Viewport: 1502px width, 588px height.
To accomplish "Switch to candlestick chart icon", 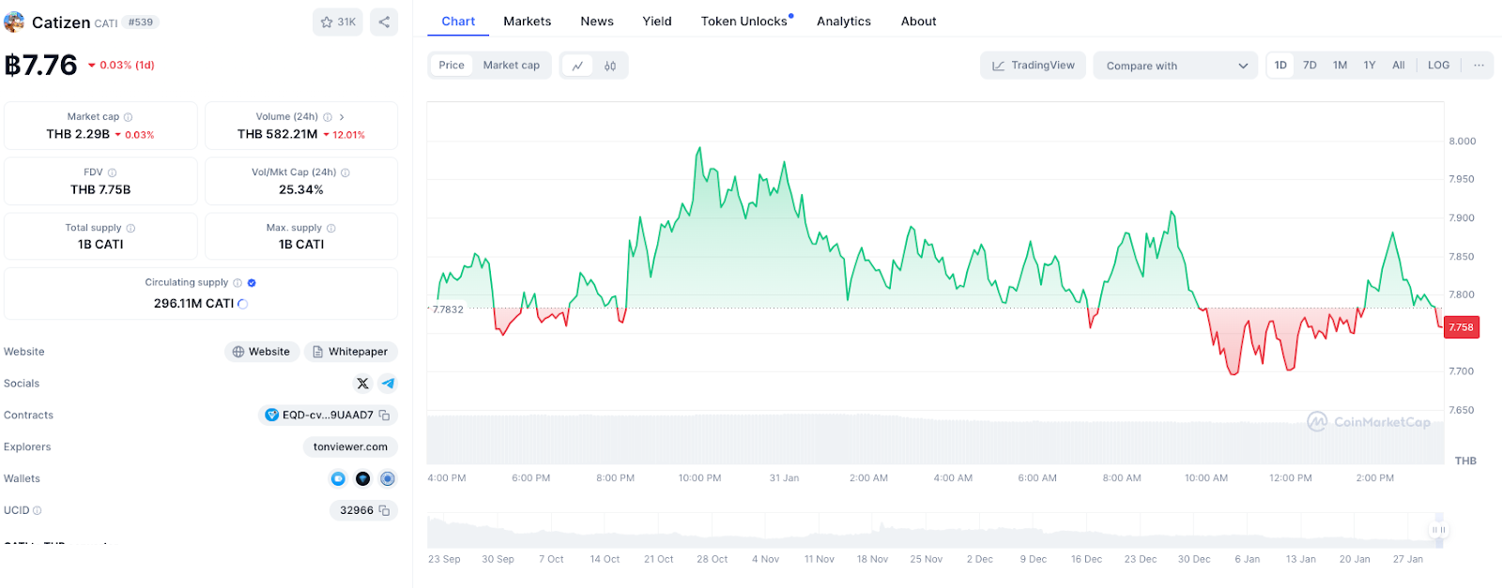I will pos(610,66).
